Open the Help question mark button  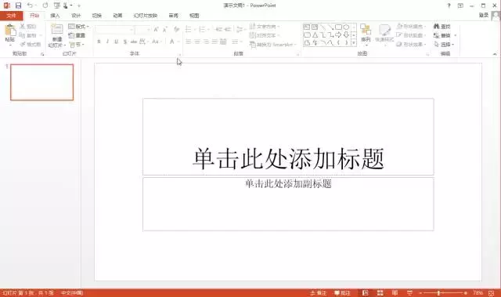[x=449, y=5]
